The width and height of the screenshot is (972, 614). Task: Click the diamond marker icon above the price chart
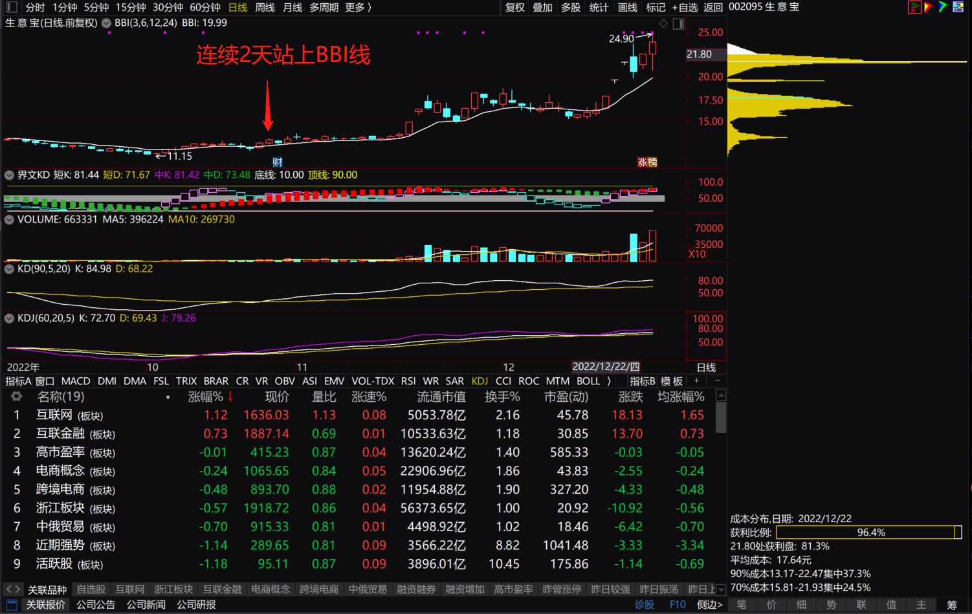(x=663, y=23)
